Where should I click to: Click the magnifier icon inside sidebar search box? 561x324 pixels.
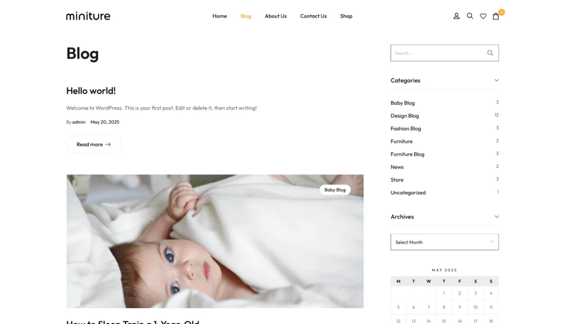490,53
